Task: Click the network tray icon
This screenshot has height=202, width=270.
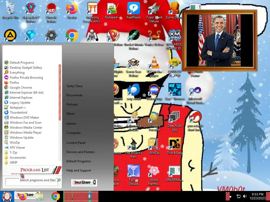Action: click(238, 196)
